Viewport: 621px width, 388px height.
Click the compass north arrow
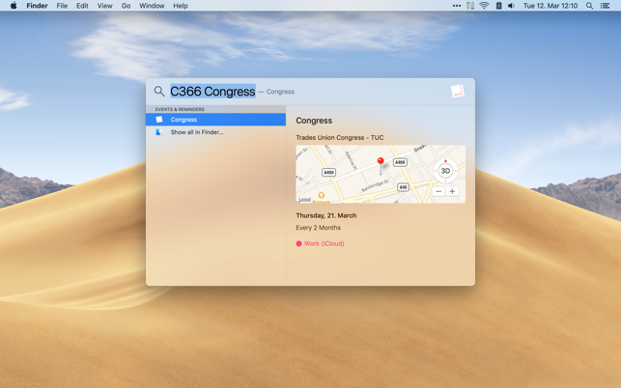(x=445, y=161)
